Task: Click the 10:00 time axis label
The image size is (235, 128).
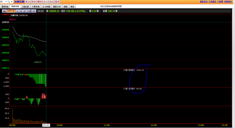Action: (x=59, y=125)
